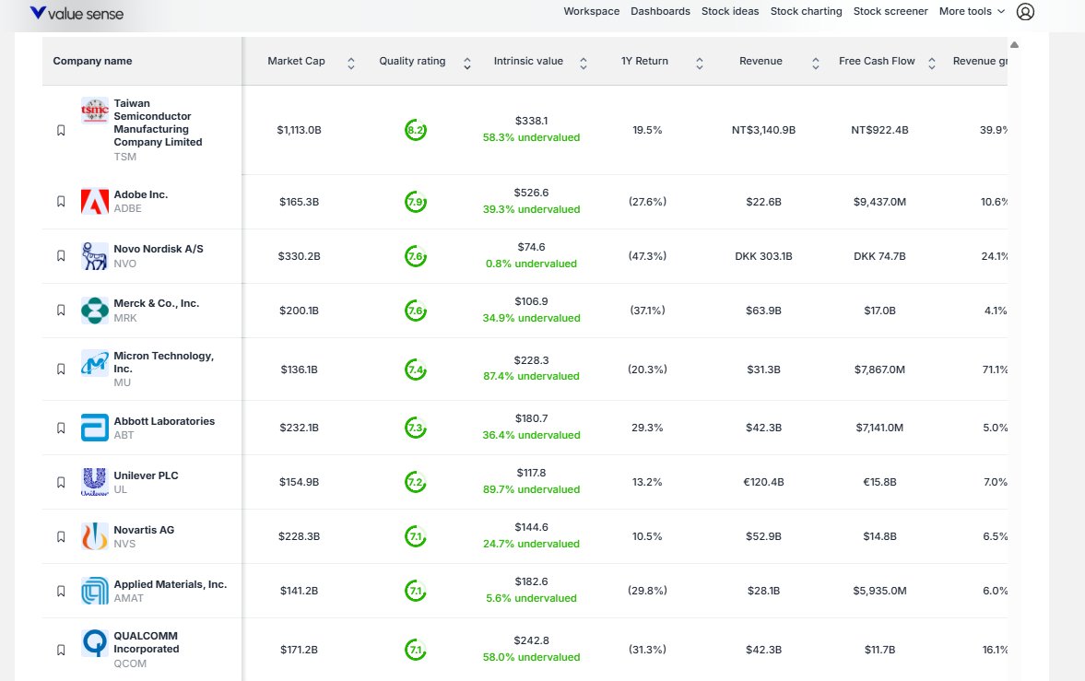1085x681 pixels.
Task: Sort table by 1Y Return arrows
Action: (x=700, y=64)
